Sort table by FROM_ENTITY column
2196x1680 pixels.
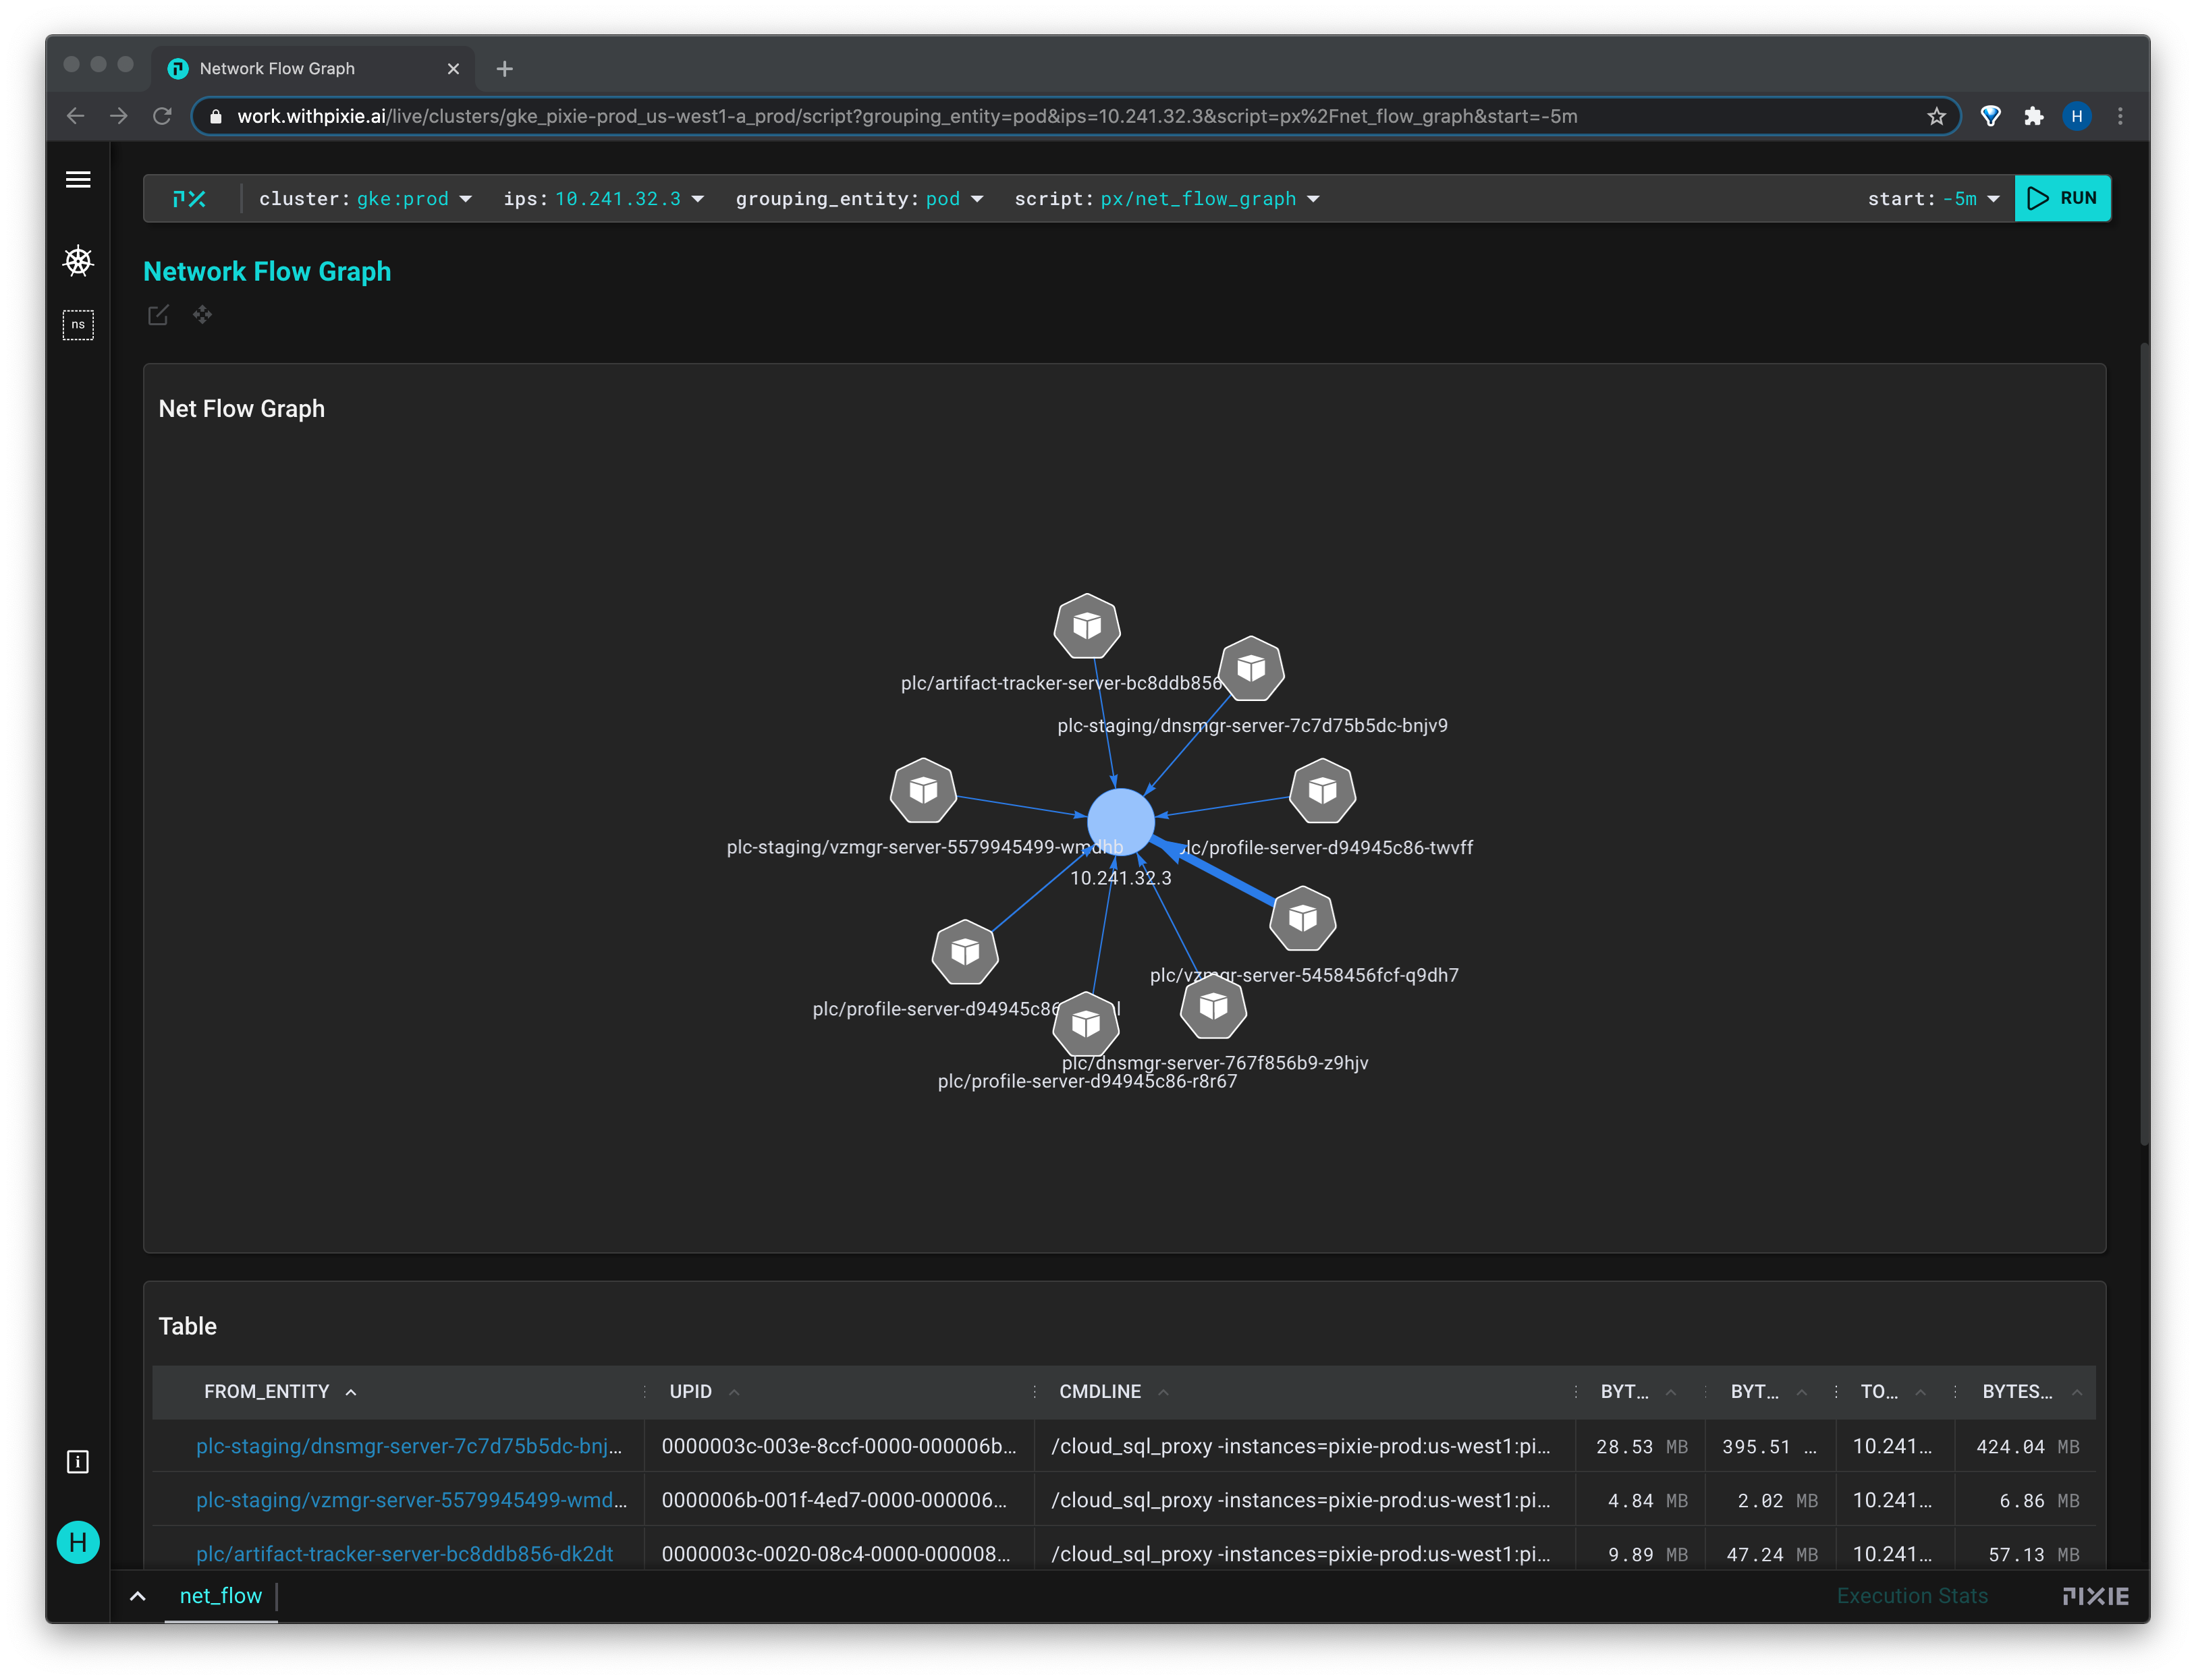pos(267,1392)
